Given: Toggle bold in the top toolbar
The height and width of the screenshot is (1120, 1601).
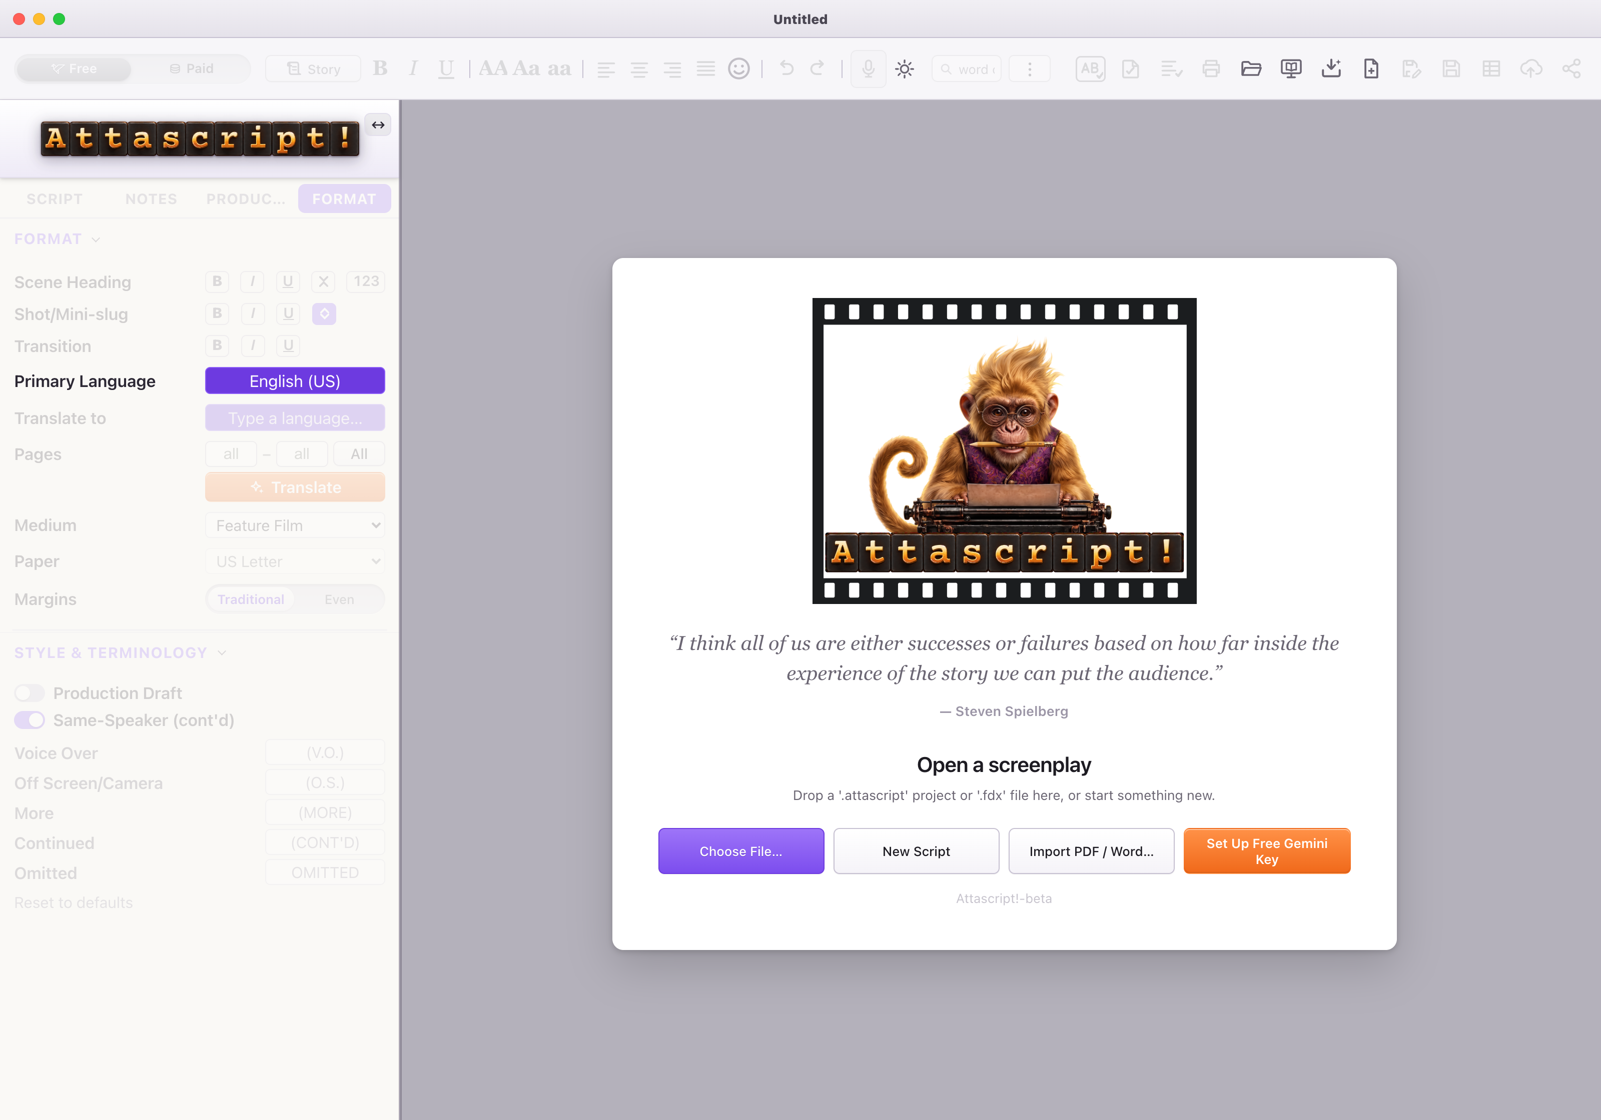Looking at the screenshot, I should (x=380, y=68).
